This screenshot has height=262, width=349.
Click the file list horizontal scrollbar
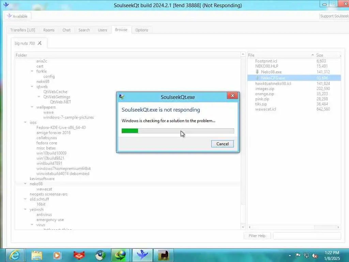(x=294, y=227)
